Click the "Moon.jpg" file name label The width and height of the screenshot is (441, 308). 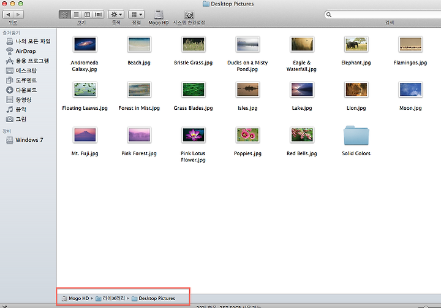[x=410, y=108]
